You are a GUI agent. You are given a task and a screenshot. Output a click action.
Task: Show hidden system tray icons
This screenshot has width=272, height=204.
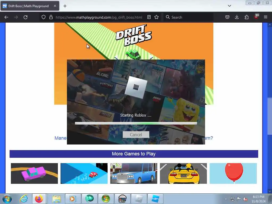(x=226, y=199)
